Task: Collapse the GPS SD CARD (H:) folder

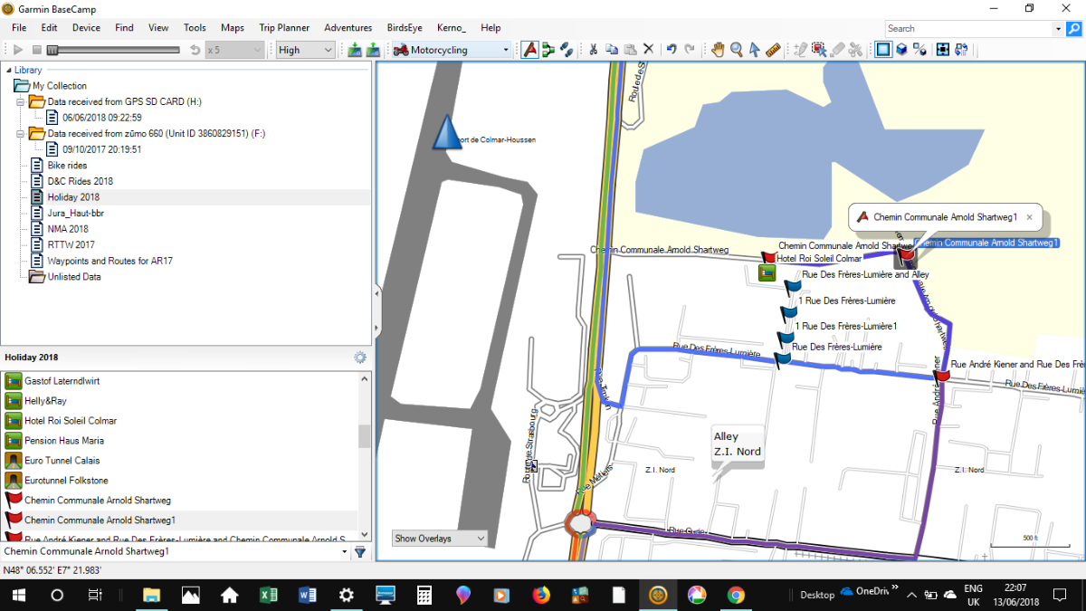Action: click(x=20, y=102)
